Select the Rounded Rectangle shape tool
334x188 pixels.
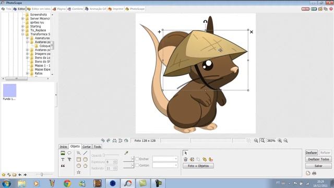coord(85,159)
